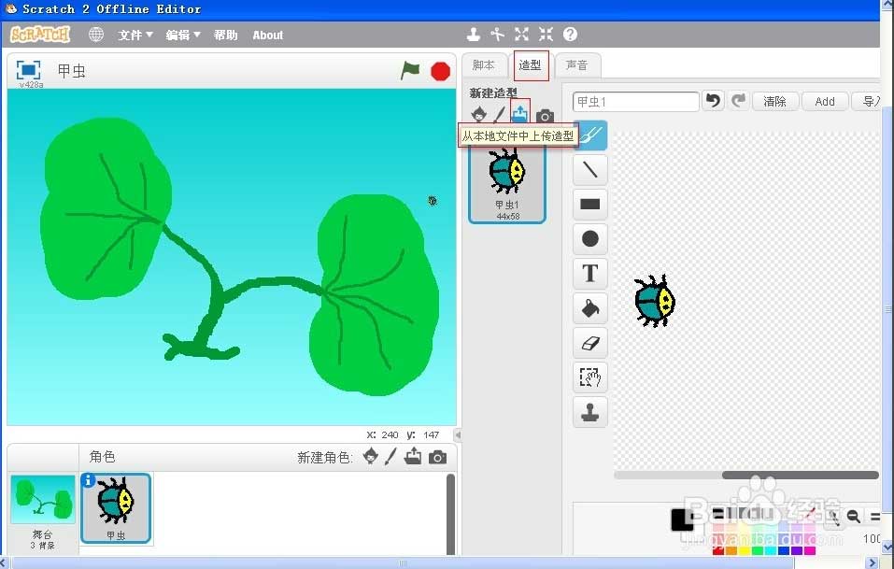The width and height of the screenshot is (894, 569).
Task: Click the black foreground color swatch
Action: (x=681, y=519)
